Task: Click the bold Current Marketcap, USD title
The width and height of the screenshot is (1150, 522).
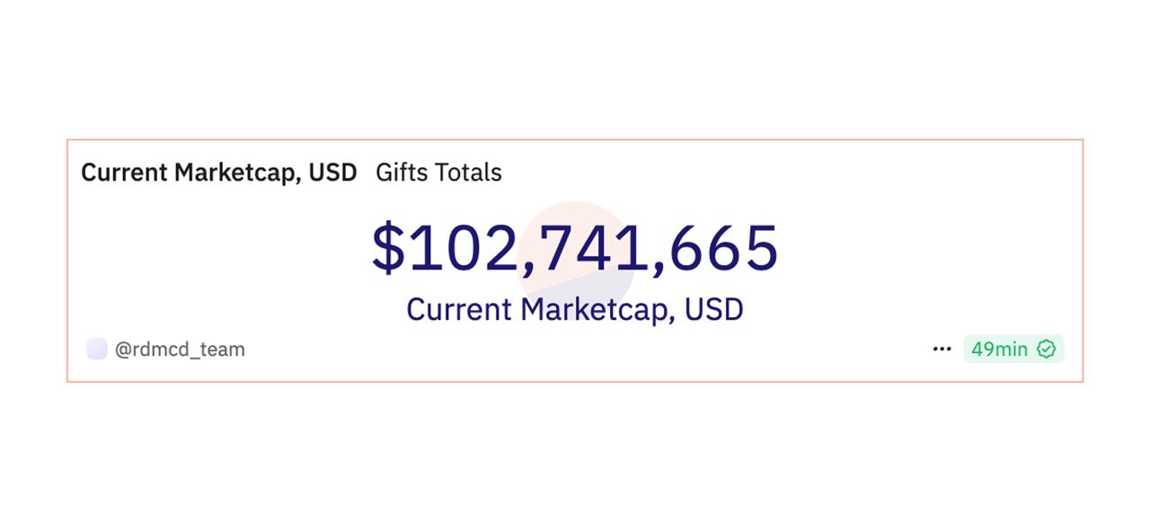Action: [219, 172]
